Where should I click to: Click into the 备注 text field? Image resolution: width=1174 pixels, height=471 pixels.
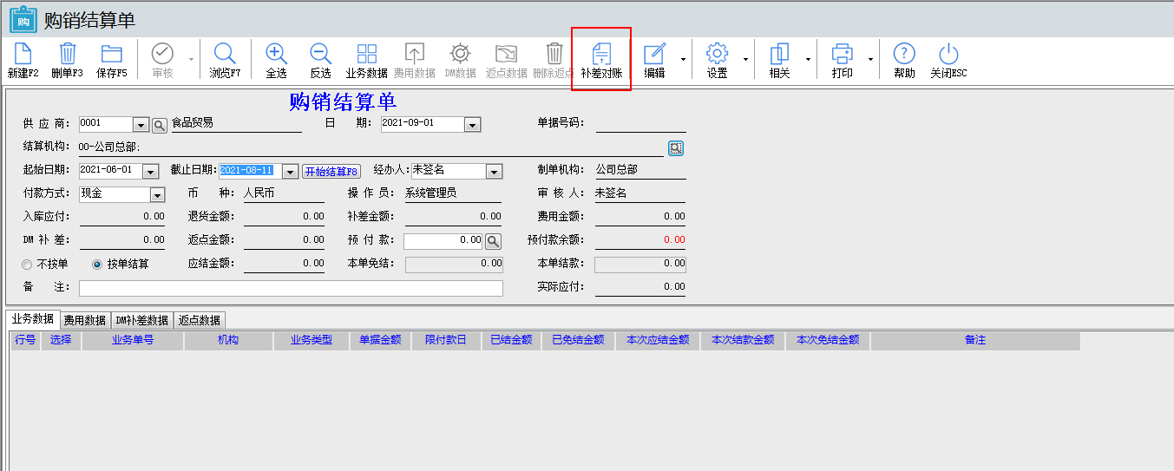pos(291,288)
